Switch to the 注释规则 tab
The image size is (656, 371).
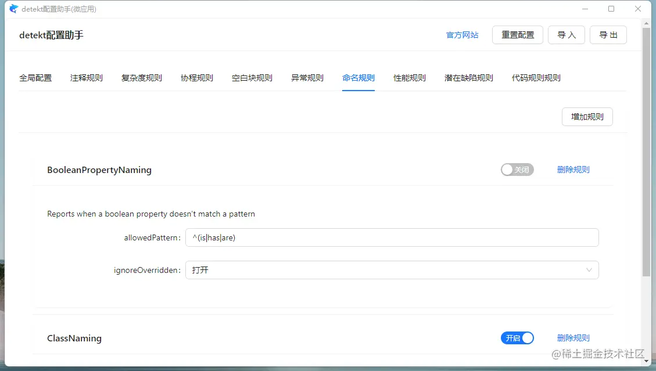86,78
